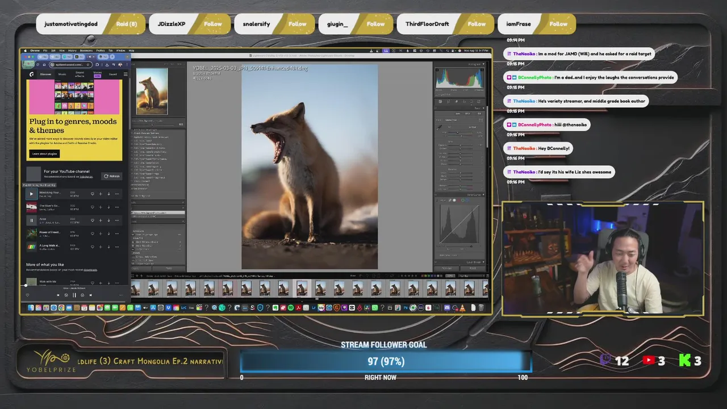Open more options for Mimicking Your track
Viewport: 727px width, 409px height.
click(x=117, y=194)
